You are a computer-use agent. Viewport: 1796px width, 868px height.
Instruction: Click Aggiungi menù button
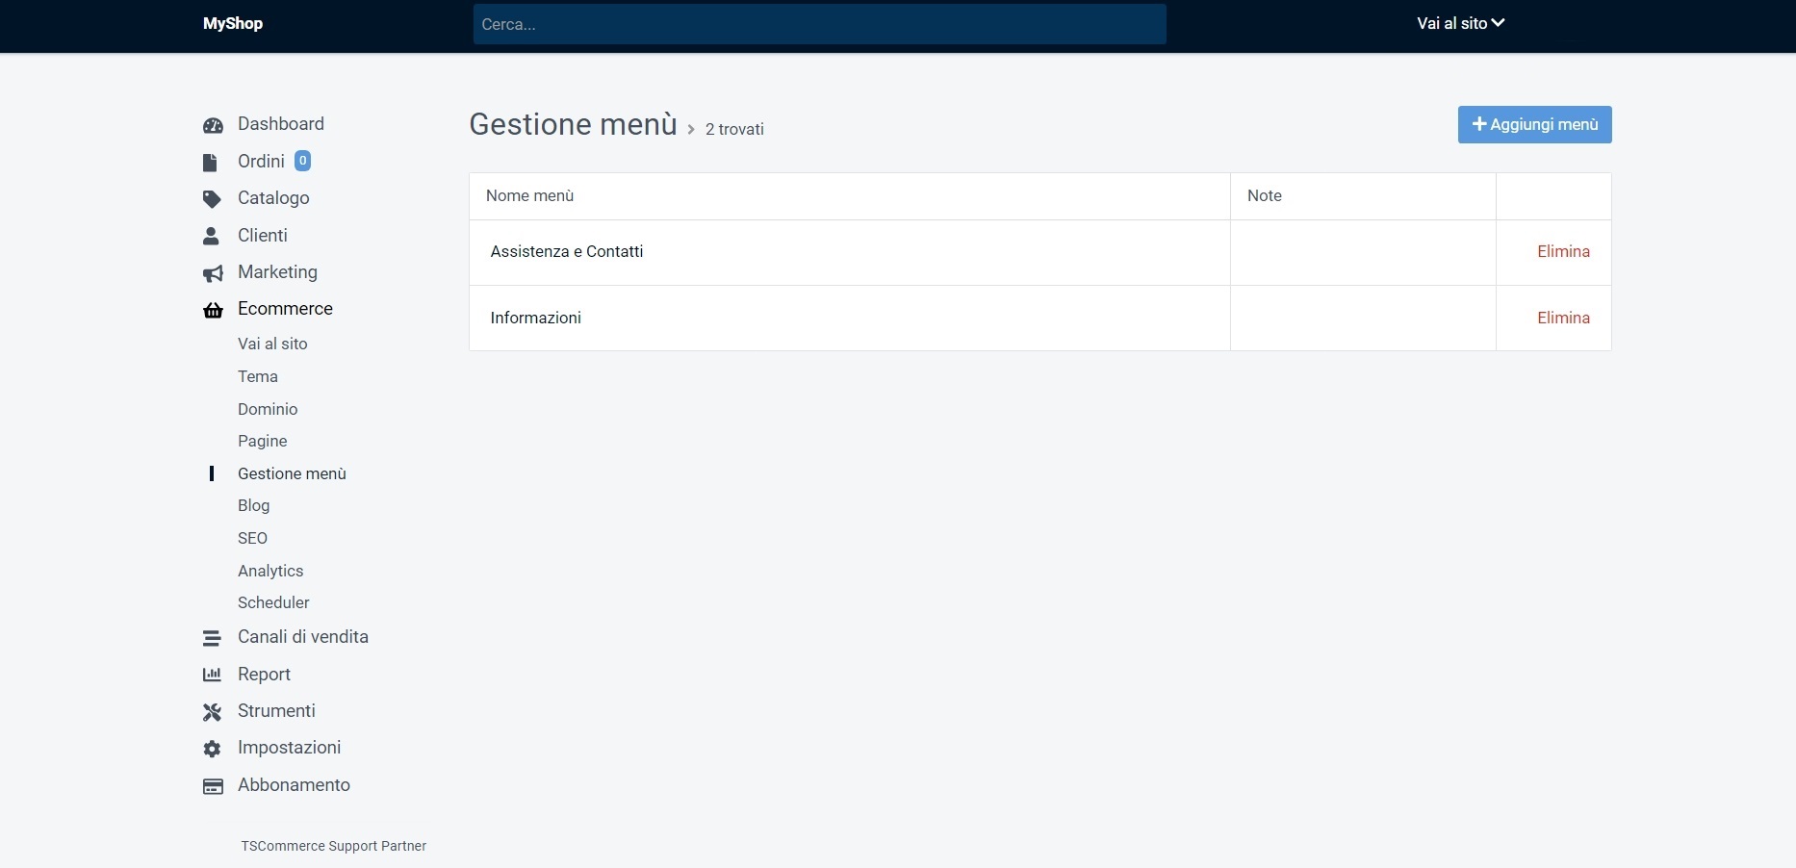pyautogui.click(x=1534, y=125)
